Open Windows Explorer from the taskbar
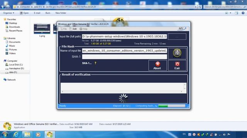Viewport: 247px width, 138px height. pos(27,135)
